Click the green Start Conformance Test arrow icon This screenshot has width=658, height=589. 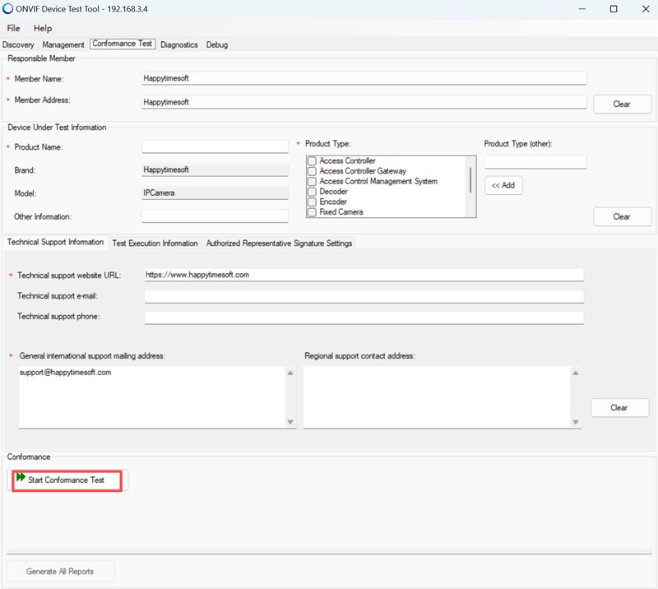point(21,478)
